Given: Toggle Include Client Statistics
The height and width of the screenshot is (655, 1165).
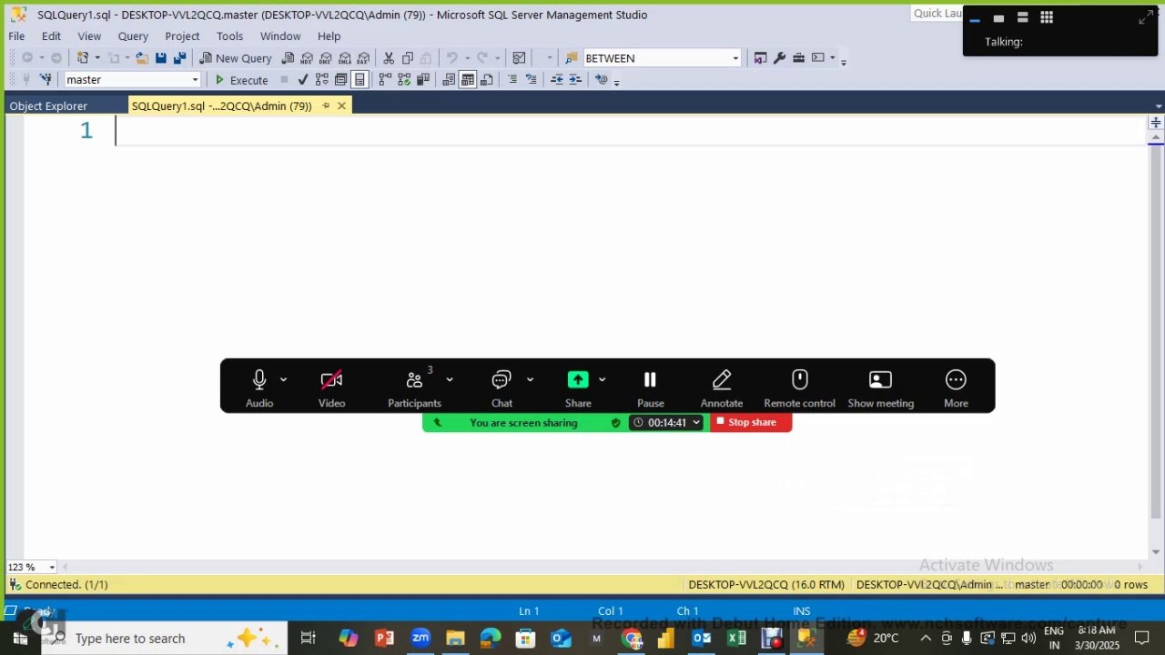Looking at the screenshot, I should pos(423,80).
